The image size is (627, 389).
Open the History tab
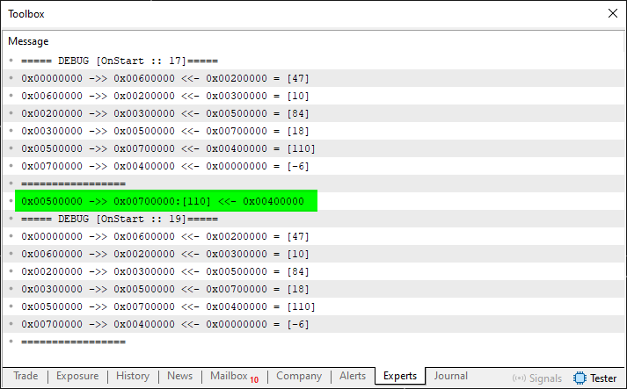coord(133,376)
